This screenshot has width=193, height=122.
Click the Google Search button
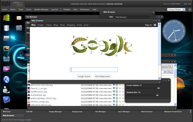(x=84, y=76)
